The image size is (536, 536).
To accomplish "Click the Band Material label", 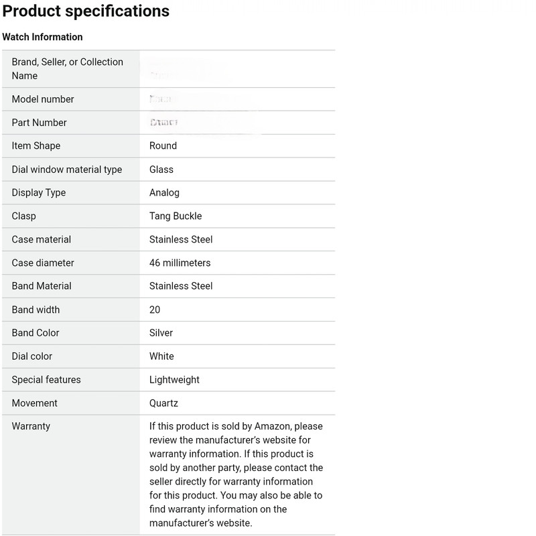I will click(42, 285).
